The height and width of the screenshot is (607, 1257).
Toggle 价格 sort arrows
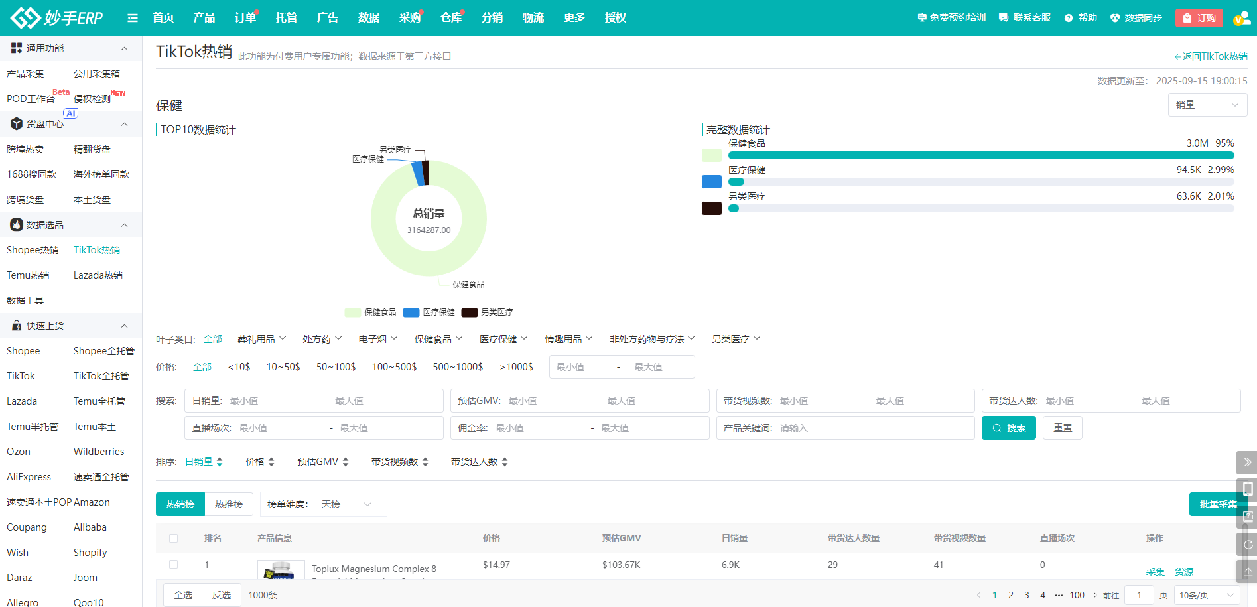coord(271,462)
